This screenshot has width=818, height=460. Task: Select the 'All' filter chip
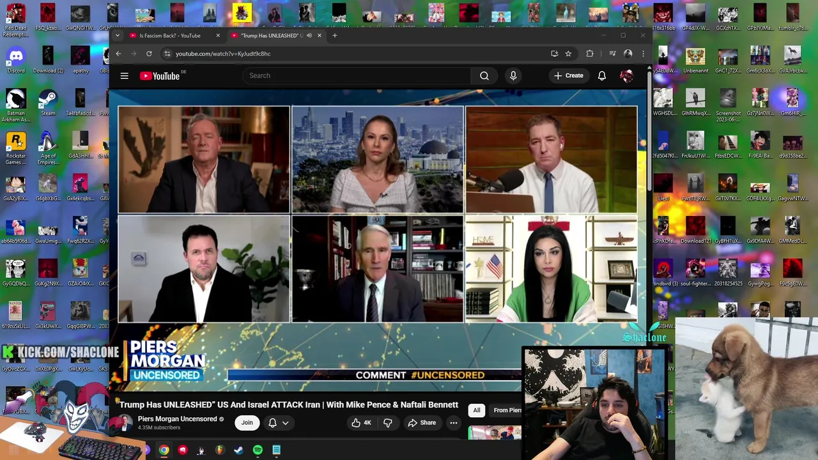tap(477, 410)
